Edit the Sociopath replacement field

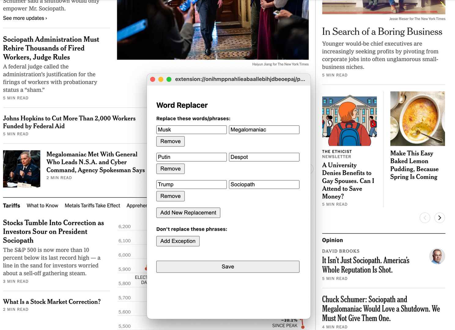pos(264,185)
